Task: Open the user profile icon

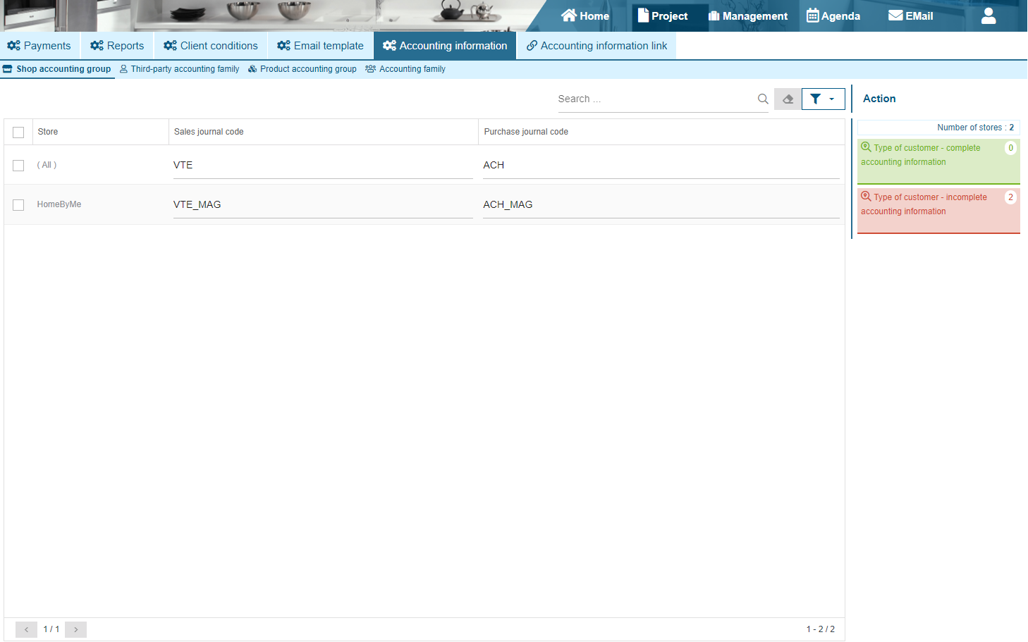Action: point(989,16)
